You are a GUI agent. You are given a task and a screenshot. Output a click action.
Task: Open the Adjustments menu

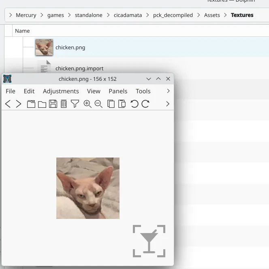coord(61,91)
